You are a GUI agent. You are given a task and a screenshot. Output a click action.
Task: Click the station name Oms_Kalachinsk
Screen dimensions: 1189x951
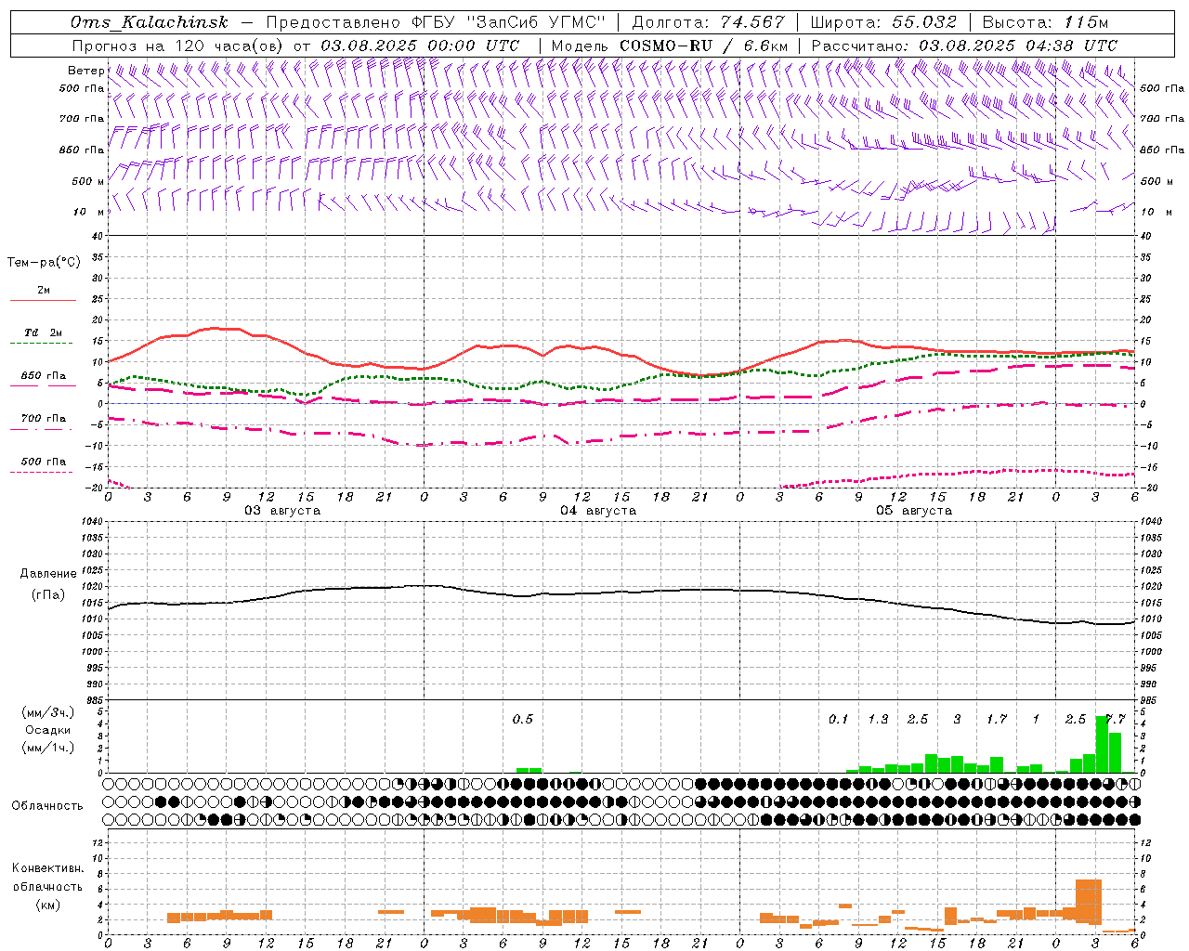click(149, 22)
